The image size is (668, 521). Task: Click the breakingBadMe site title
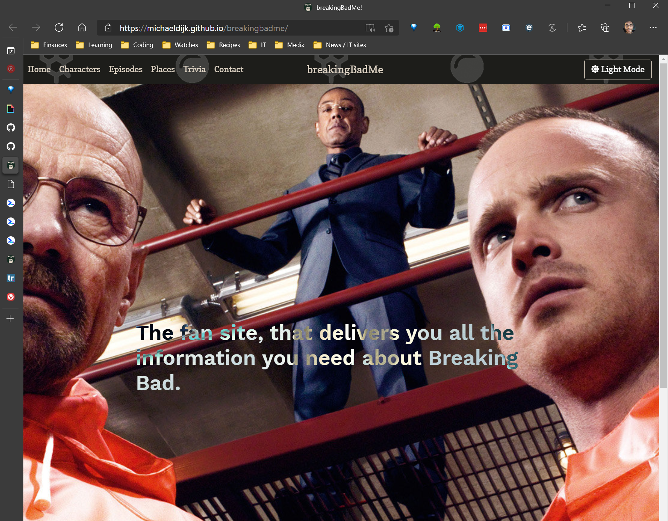345,70
